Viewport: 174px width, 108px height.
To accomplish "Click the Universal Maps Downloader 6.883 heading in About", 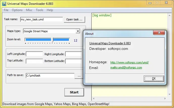I will pos(110,43).
